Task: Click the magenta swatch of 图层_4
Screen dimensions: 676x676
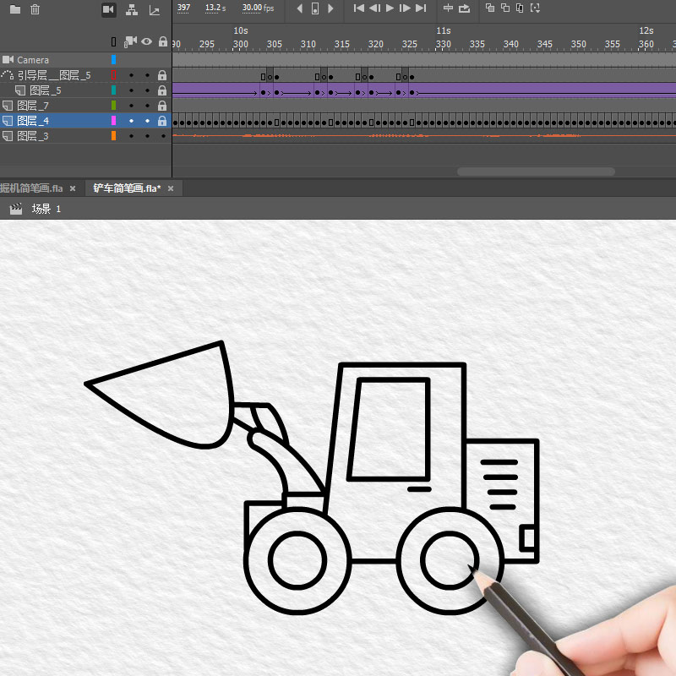Action: click(x=113, y=120)
